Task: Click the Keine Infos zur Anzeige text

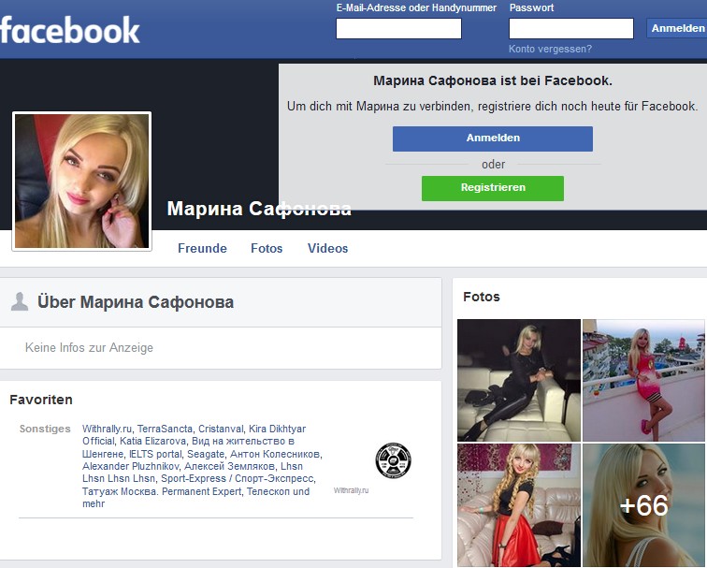Action: pos(89,348)
